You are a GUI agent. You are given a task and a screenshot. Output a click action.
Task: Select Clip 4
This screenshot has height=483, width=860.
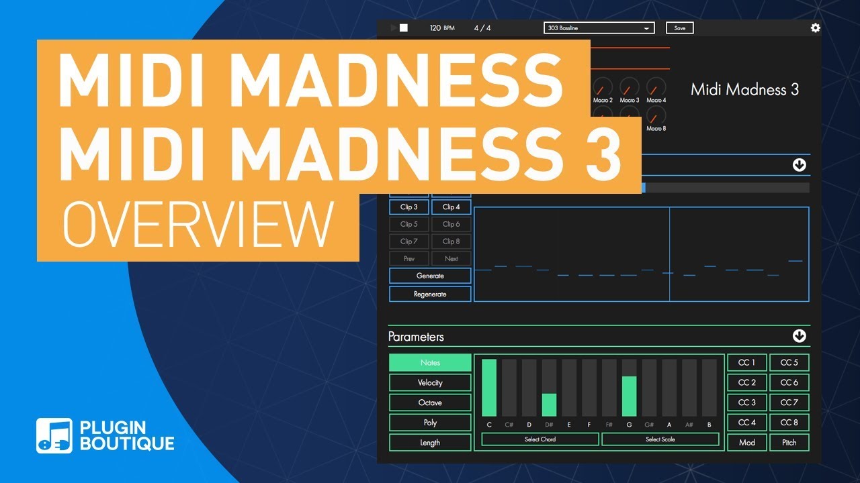451,207
